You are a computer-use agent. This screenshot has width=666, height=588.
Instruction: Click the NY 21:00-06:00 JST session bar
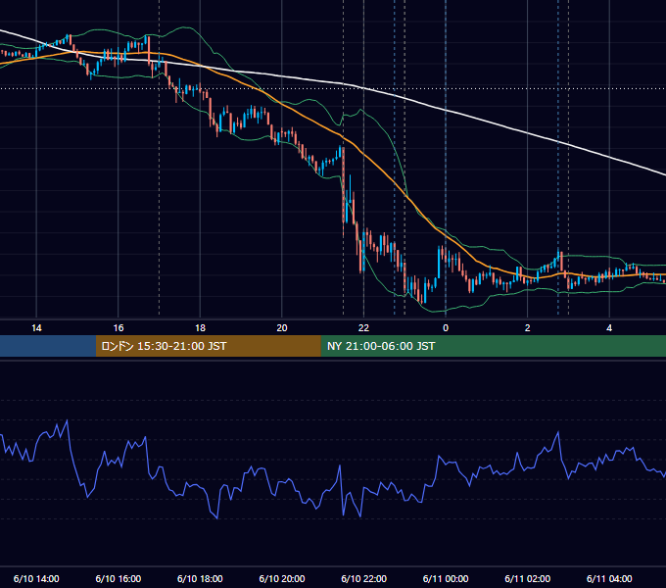[493, 346]
